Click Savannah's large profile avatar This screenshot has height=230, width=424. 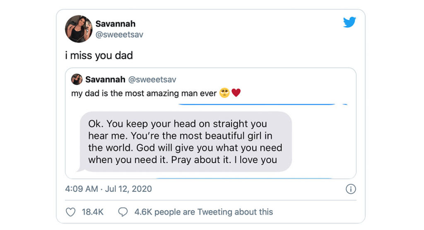[78, 29]
